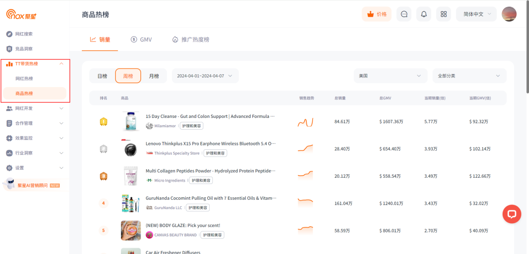
Task: Collapse the TT带货热榜 menu chevron
Action: tap(61, 64)
